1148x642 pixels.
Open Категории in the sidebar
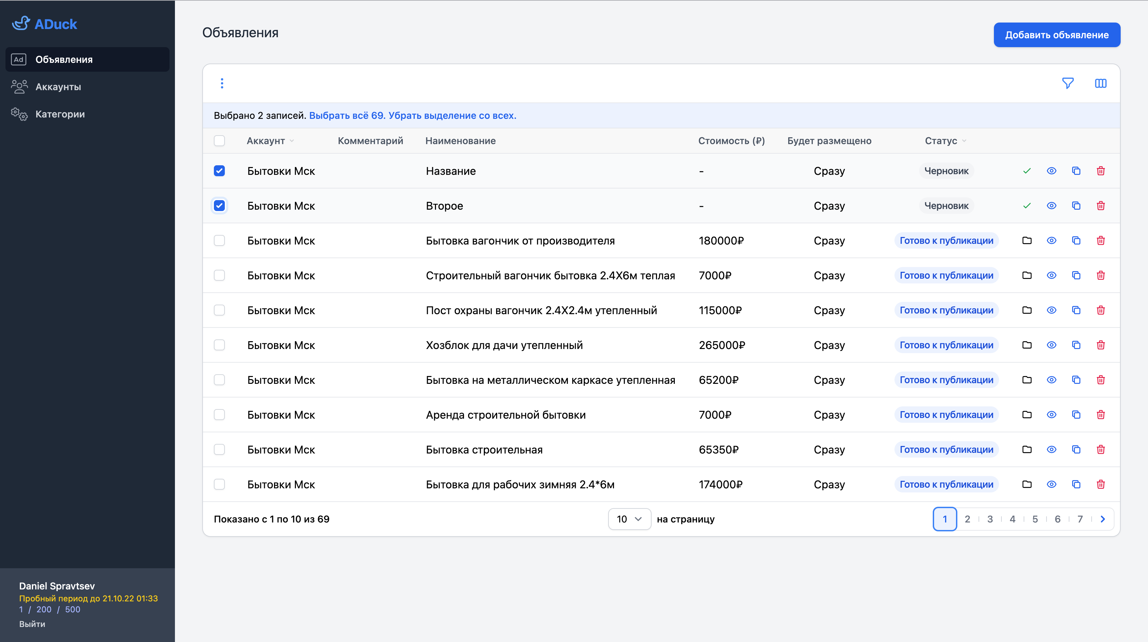click(x=60, y=114)
